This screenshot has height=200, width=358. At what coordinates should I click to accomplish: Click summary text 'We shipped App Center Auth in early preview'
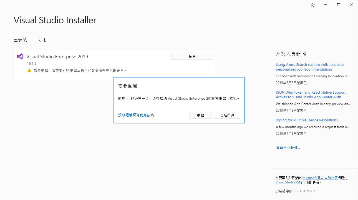[x=313, y=104]
